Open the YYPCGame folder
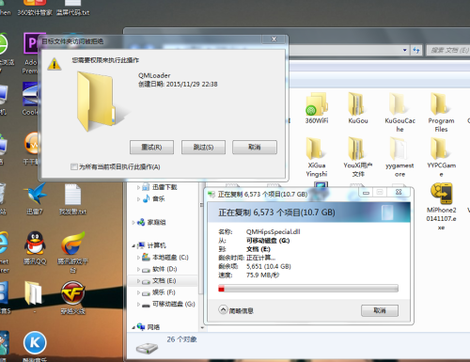The height and width of the screenshot is (362, 470). coord(441,157)
